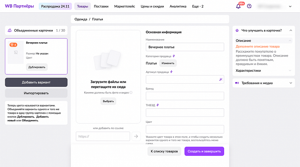Collapse the Описание section
Screen dimensions: 300x167
(x=290, y=41)
